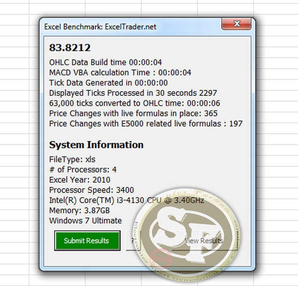Click the '# of Processors: 4' line
The width and height of the screenshot is (298, 286).
[83, 170]
